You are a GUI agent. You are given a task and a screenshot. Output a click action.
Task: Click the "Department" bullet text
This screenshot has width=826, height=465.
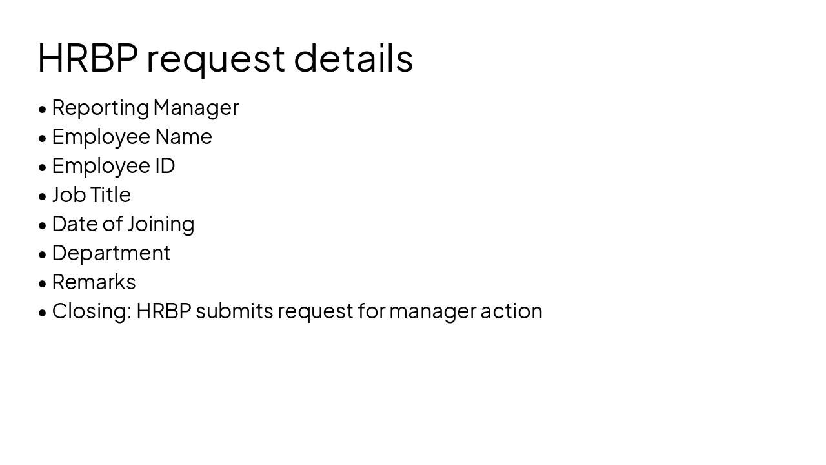pyautogui.click(x=111, y=253)
